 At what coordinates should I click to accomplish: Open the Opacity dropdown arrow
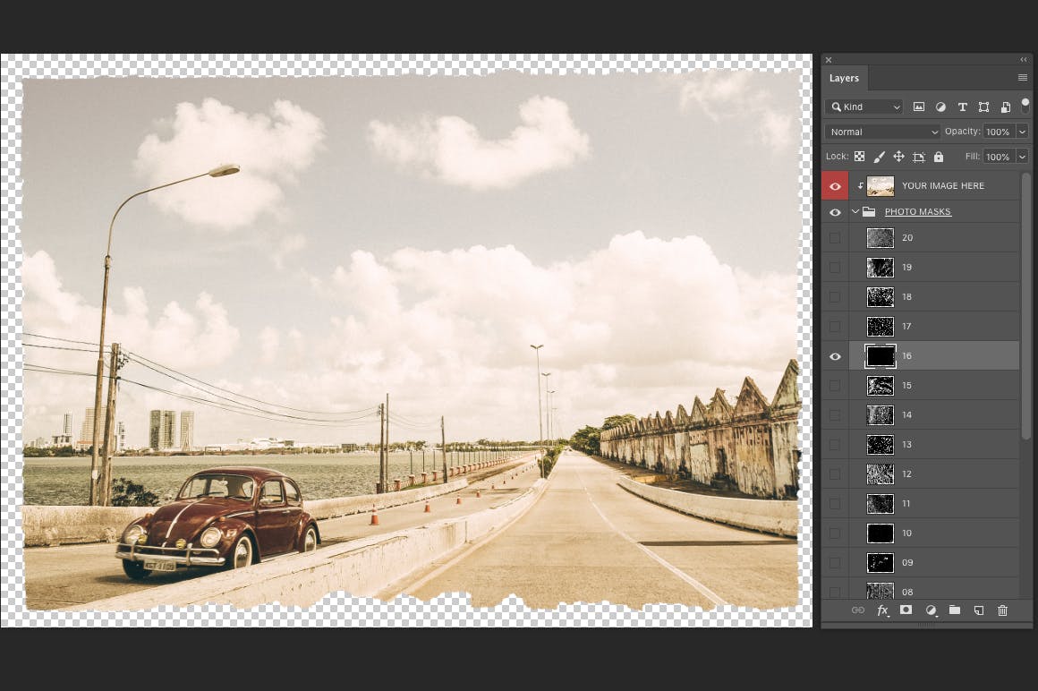pos(1021,132)
